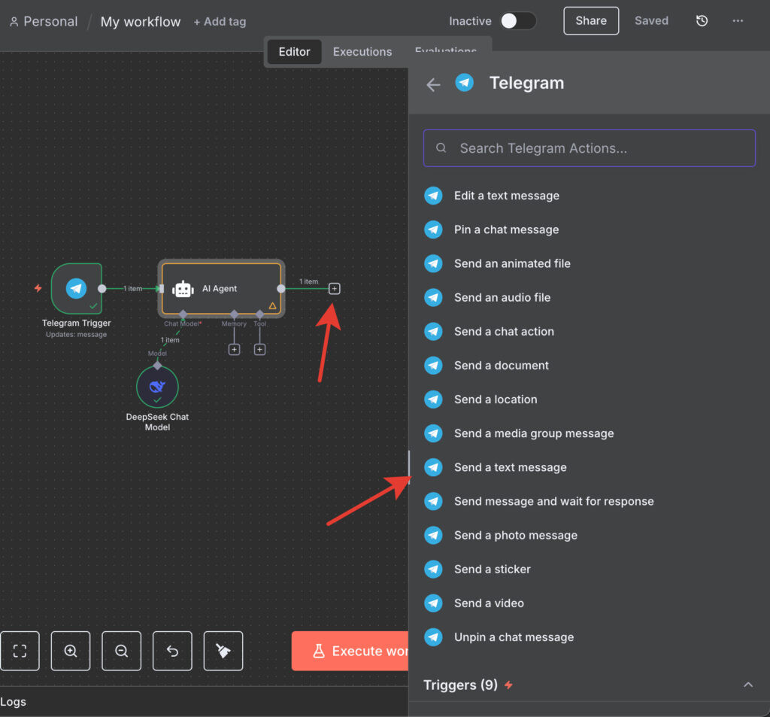
Task: Choose Send a text message action
Action: (510, 467)
